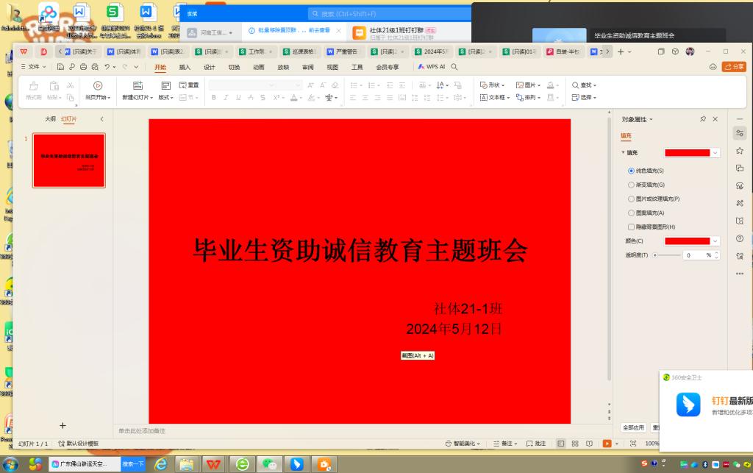
Task: Click the fit-to-window icon in status bar
Action: 633,444
